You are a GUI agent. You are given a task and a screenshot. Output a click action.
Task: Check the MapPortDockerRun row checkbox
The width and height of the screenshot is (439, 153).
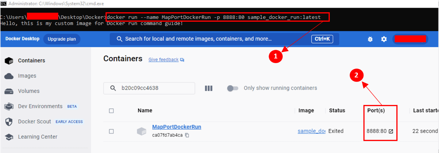[x=111, y=131]
